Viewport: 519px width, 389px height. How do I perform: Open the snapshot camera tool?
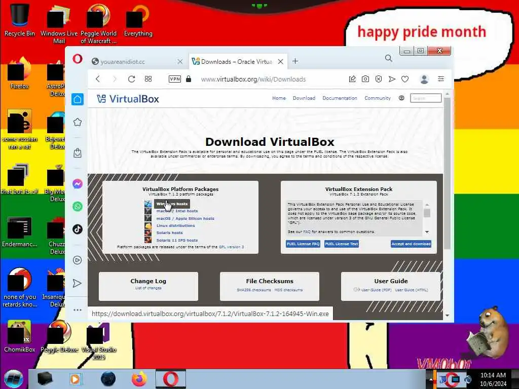coord(365,79)
